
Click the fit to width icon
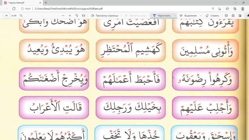click(84, 16)
